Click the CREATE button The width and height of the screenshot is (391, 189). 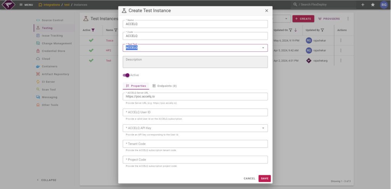point(303,19)
